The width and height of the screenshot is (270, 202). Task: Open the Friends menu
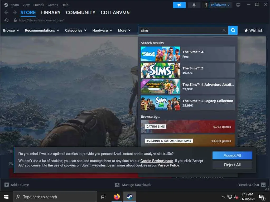point(38,5)
